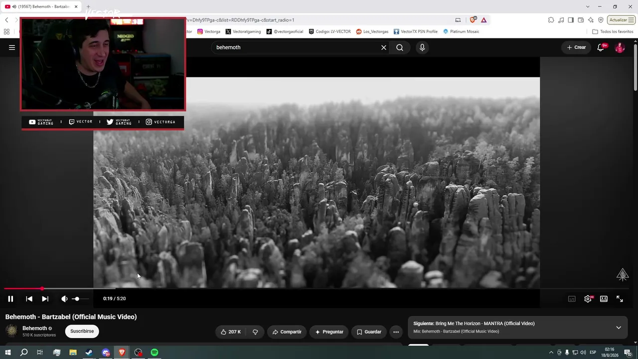Like the video with 207 K likes
Viewport: 638px width, 359px height.
tap(230, 332)
